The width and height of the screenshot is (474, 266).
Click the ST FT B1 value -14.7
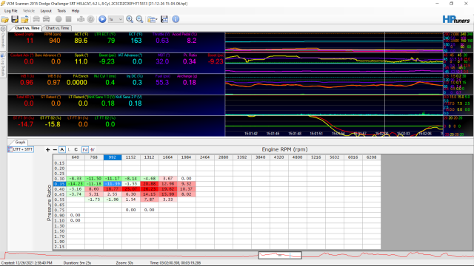25,124
